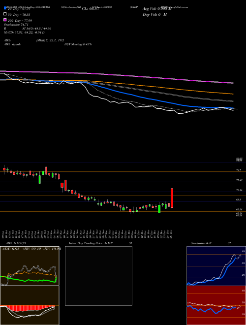Click the white 50 Day EMA legend swatch
This screenshot has width=246, height=325.
pyautogui.click(x=5, y=14)
